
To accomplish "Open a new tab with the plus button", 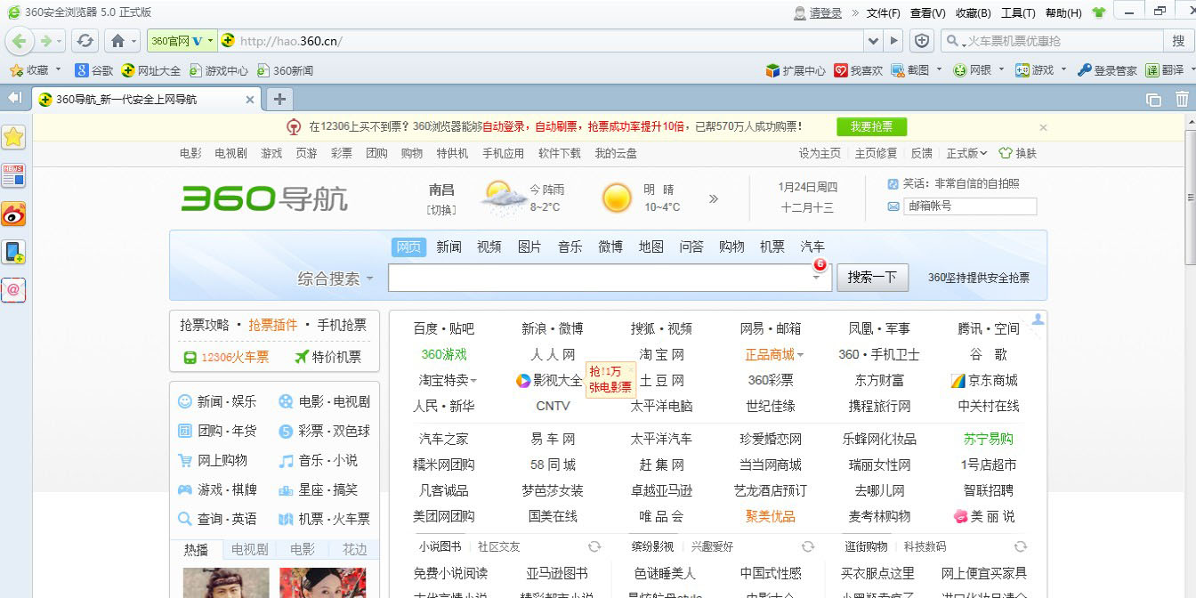I will 279,99.
